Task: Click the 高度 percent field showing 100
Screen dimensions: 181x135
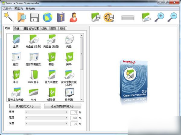Action: point(74,118)
